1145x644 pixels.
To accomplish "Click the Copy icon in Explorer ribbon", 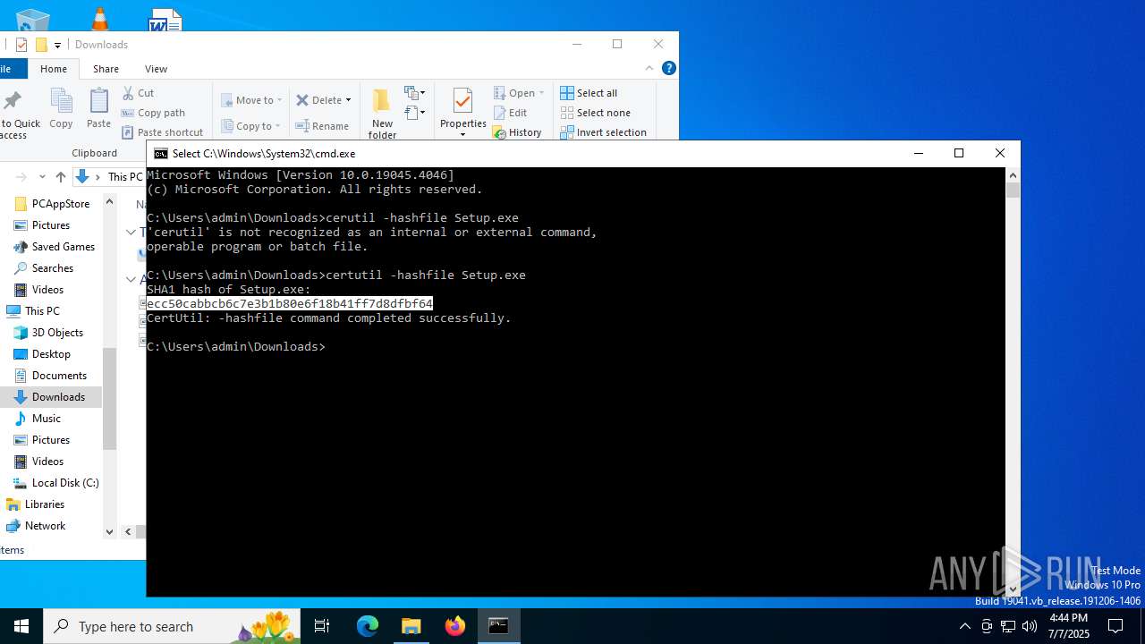I will click(61, 108).
